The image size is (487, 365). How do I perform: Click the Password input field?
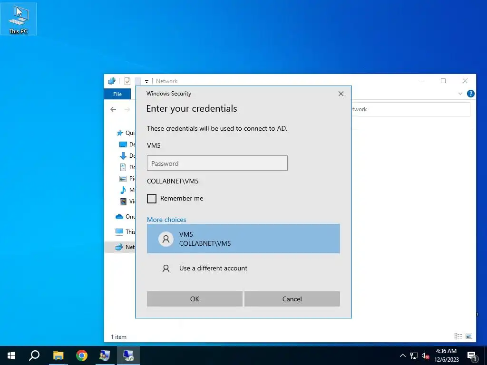pyautogui.click(x=217, y=163)
